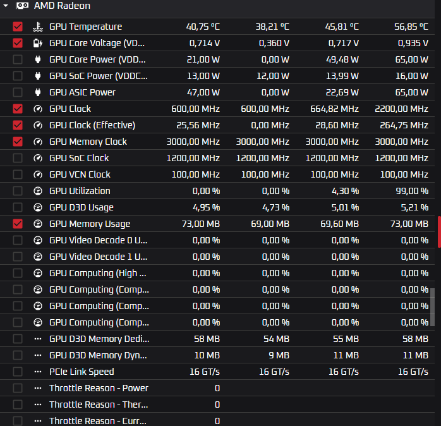Click the speedometer icon for GPU Clock (Effective)

38,125
